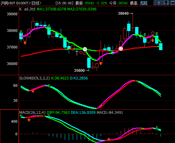The width and height of the screenshot is (175, 143).
Task: Open the split-panel layout icon
Action: point(167,3)
